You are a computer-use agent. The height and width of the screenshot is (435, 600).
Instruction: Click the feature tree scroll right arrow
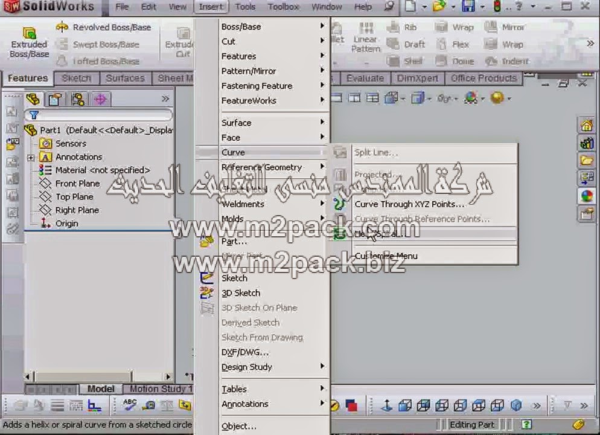coord(168,376)
